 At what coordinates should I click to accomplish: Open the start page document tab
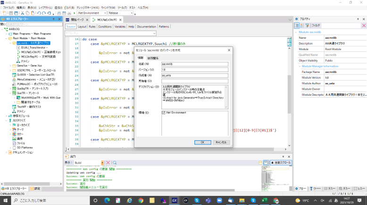pyautogui.click(x=77, y=20)
